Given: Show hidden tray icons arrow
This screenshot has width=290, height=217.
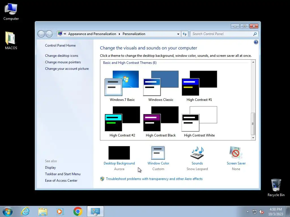Looking at the screenshot, I should [248, 212].
